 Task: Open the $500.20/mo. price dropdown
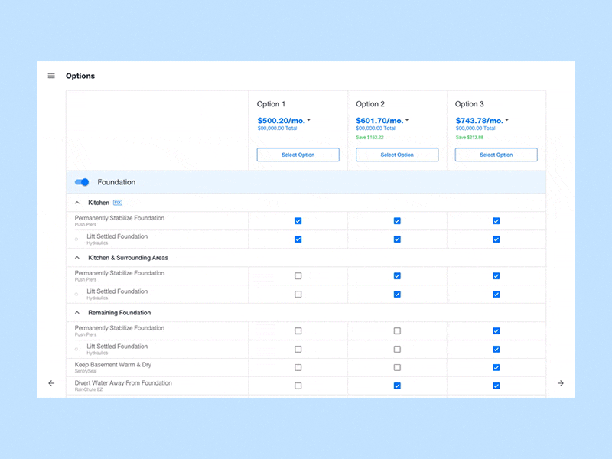click(308, 121)
